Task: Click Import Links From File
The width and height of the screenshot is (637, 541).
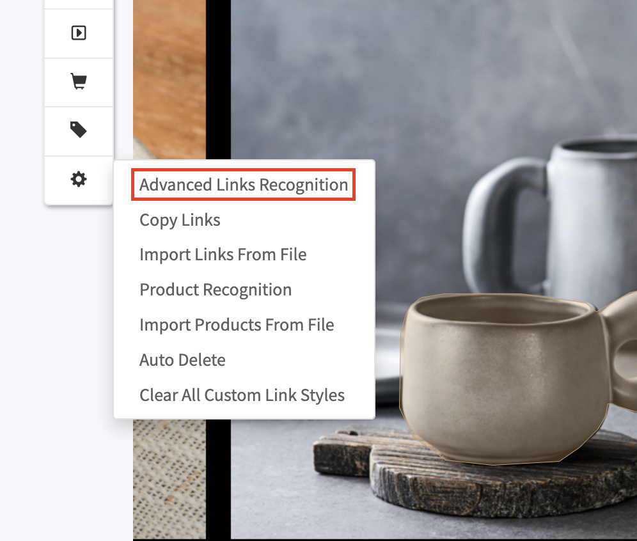Action: (x=223, y=255)
